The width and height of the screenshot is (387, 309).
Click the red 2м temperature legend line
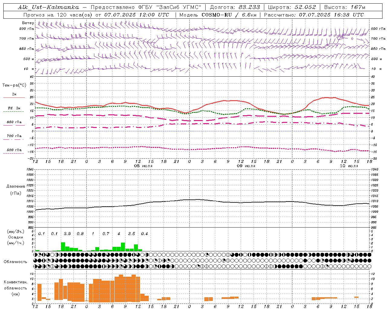[x=14, y=97]
